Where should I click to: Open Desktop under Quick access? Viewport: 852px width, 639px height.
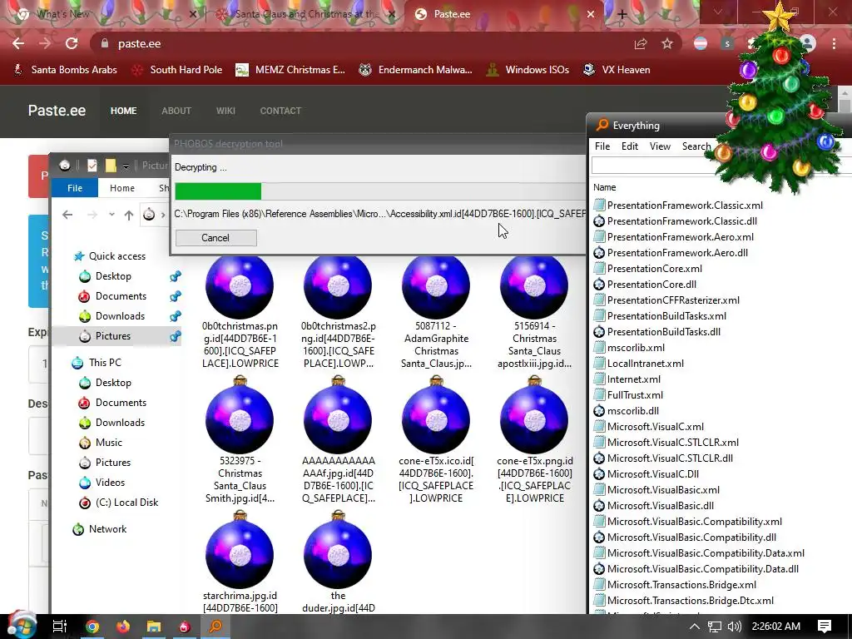113,276
